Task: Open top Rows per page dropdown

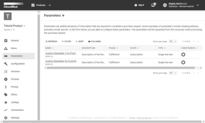Action: tap(173, 41)
